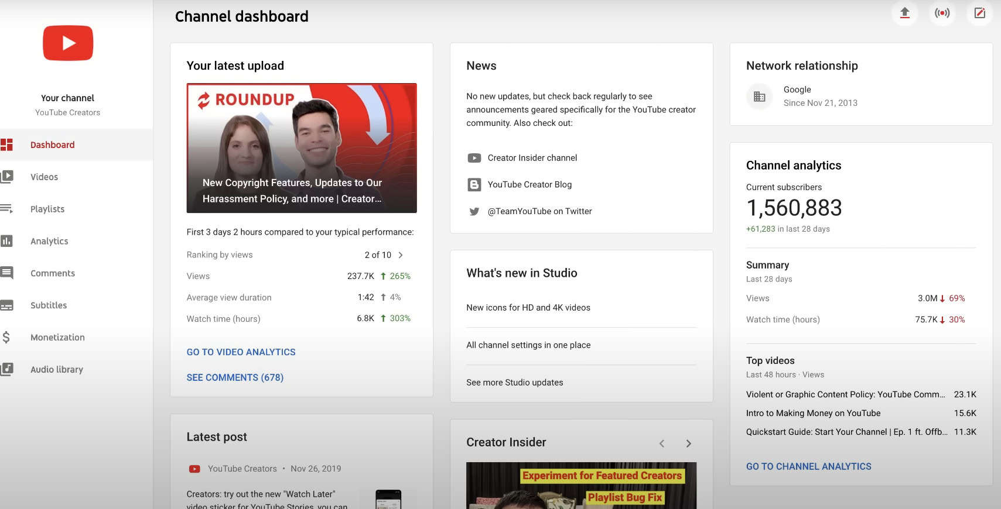Screen dimensions: 1001x509
Task: Click the Blogger icon beside Creator Blog
Action: [474, 184]
